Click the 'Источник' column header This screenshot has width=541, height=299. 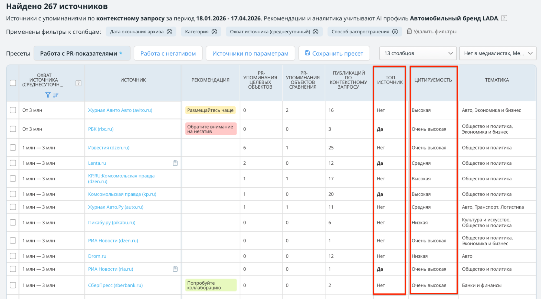[x=133, y=80]
